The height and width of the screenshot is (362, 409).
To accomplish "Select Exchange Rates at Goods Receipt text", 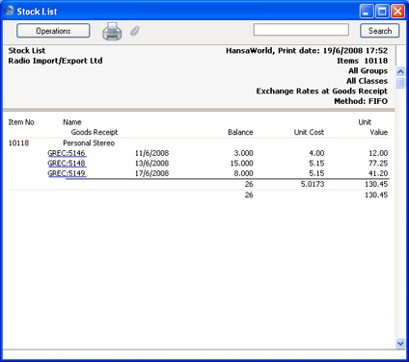I will 322,91.
